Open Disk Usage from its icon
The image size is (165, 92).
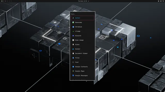tap(73, 40)
